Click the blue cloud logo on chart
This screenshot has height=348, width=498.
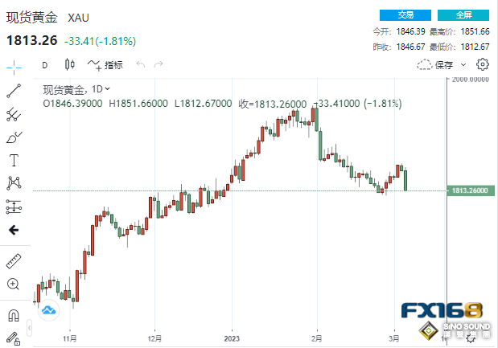(x=48, y=310)
